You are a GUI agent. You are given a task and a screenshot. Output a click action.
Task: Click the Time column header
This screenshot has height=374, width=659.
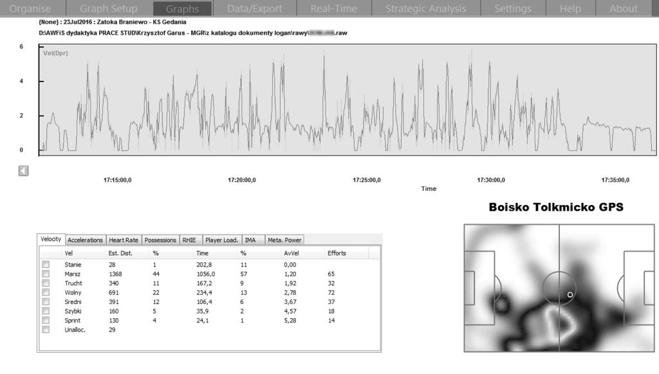202,253
